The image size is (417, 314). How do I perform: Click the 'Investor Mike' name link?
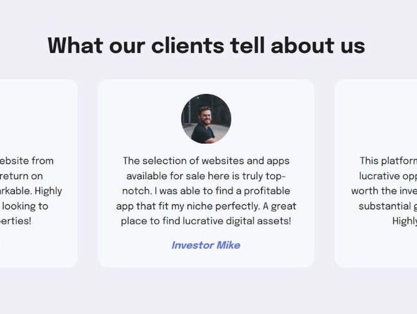coord(206,245)
